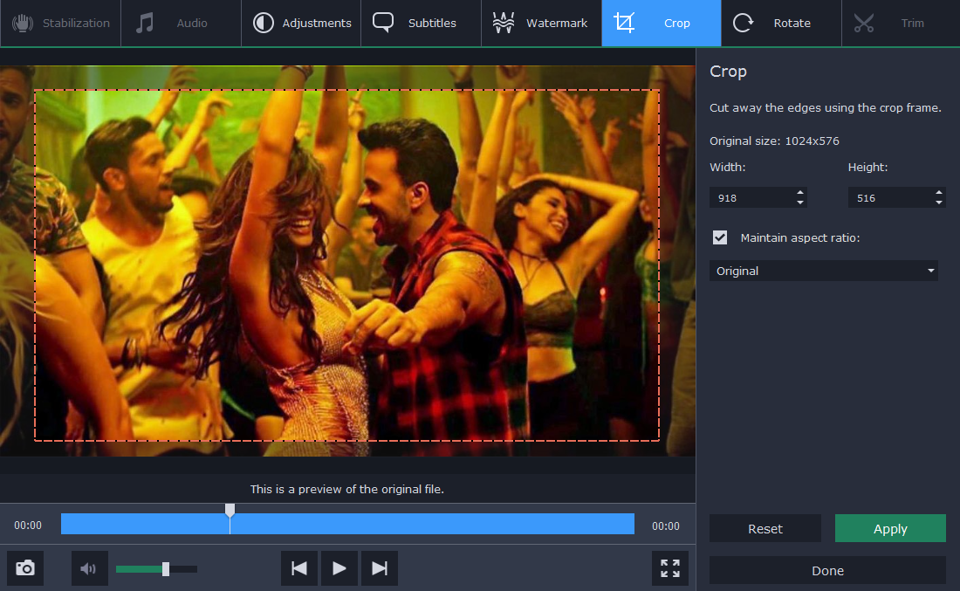Screen dimensions: 960x591
Task: Mute audio with the speaker icon
Action: pos(89,568)
